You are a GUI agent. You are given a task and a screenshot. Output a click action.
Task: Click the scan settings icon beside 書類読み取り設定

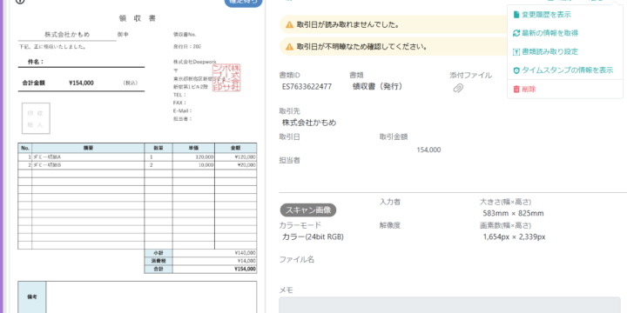click(516, 52)
